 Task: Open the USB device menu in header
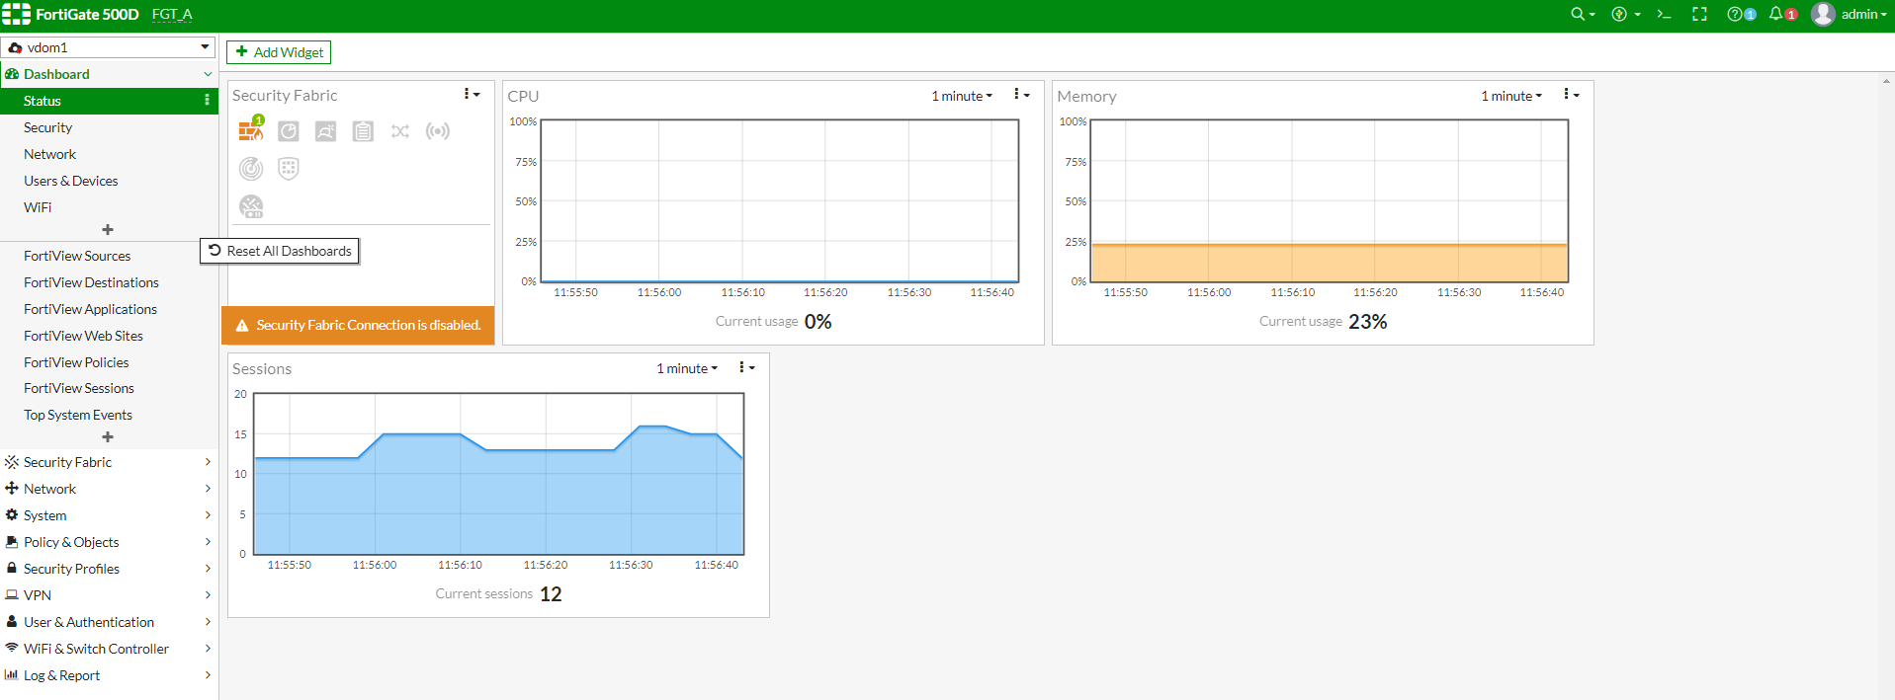click(x=1625, y=14)
